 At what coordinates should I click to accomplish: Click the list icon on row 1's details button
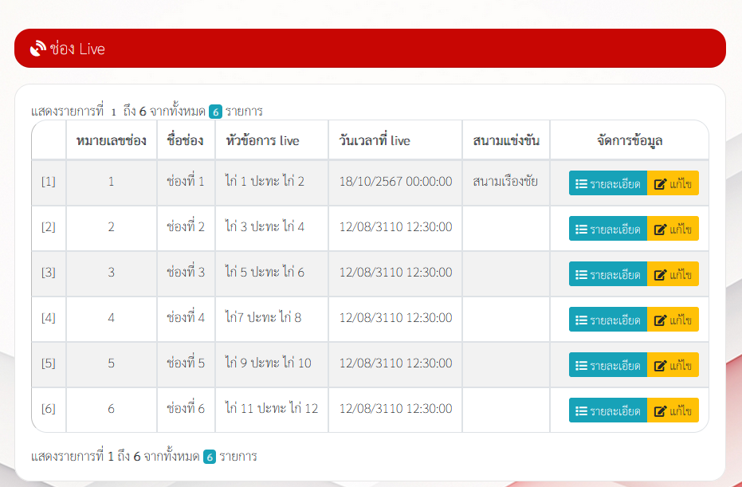click(582, 183)
